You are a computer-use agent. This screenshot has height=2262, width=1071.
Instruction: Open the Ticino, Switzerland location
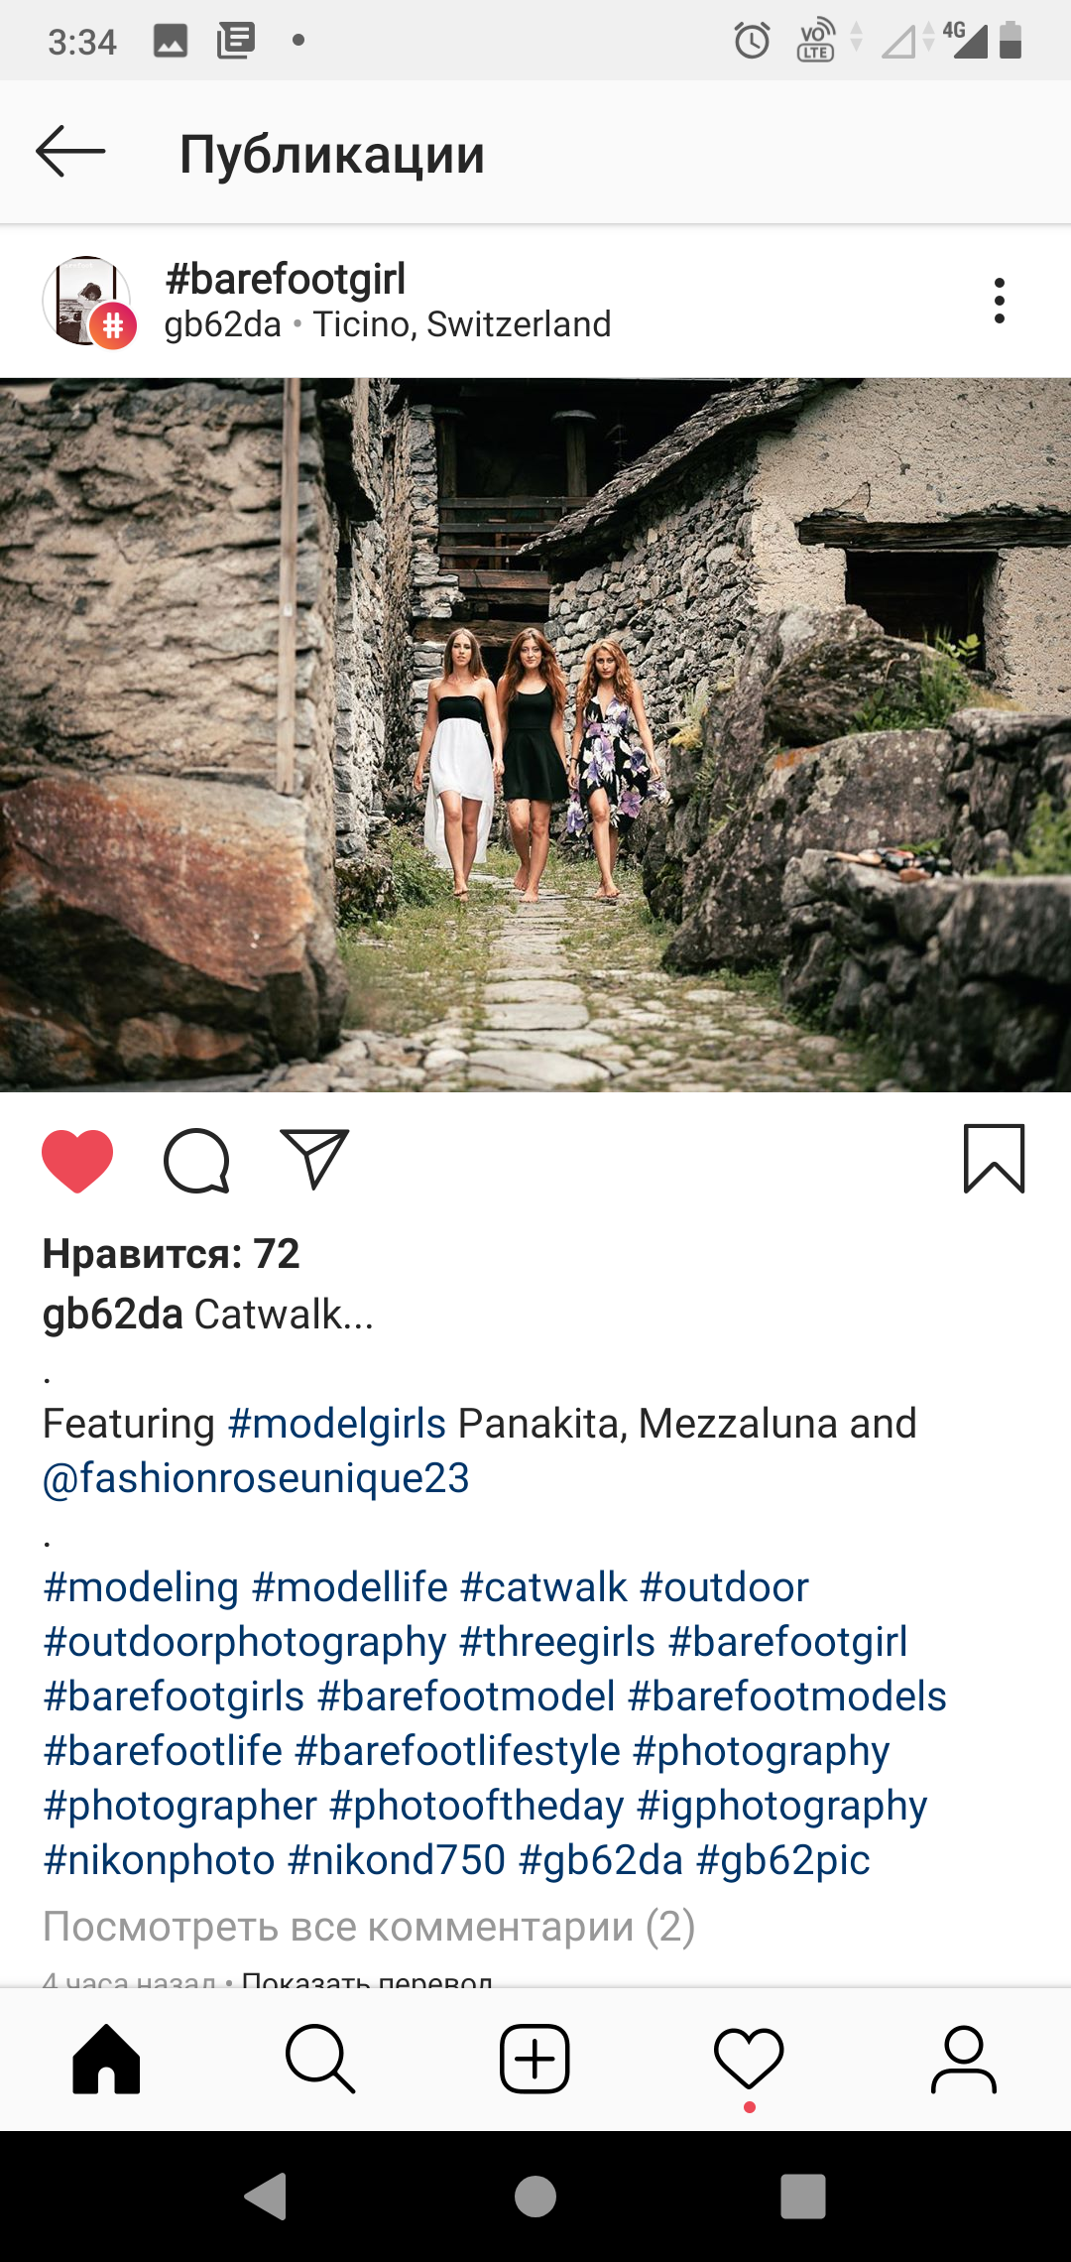[x=462, y=324]
